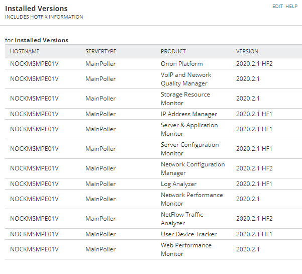Click MainPoller in Log Analyzer row
The width and height of the screenshot is (302, 274).
(100, 184)
